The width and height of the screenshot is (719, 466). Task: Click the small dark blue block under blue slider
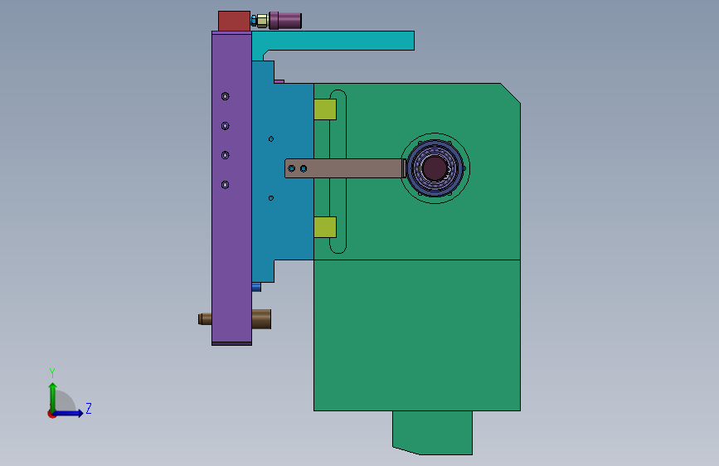coord(256,287)
